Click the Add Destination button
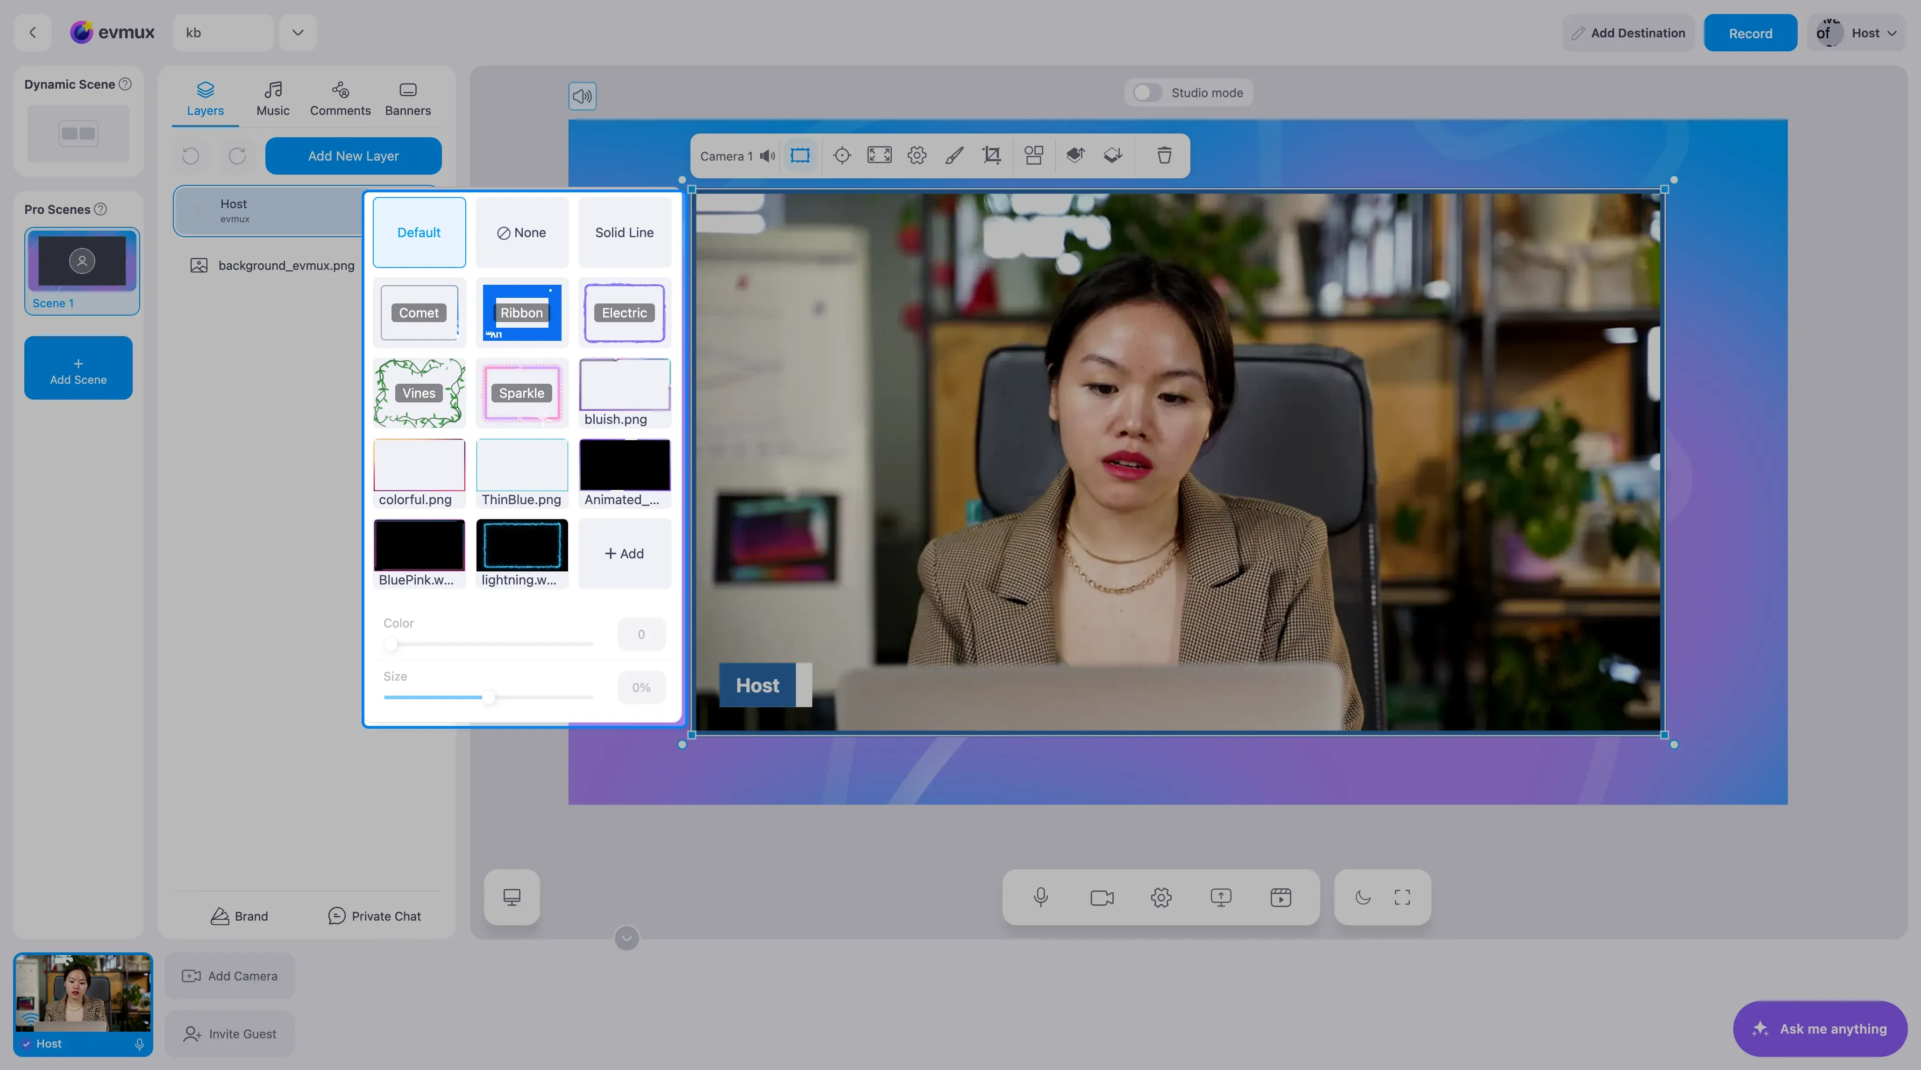Screen dimensions: 1921x1070 click(1628, 33)
